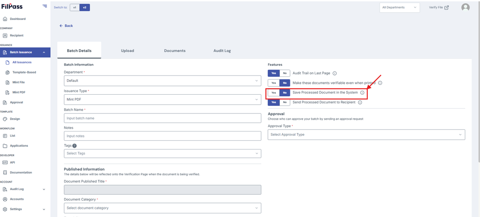Screen dimensions: 480x217
Task: Switch to version v2
Action: [x=85, y=7]
